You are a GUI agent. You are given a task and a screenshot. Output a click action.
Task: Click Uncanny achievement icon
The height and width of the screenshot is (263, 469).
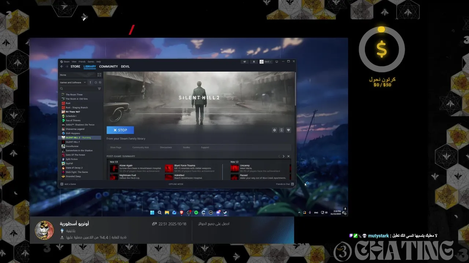point(234,168)
